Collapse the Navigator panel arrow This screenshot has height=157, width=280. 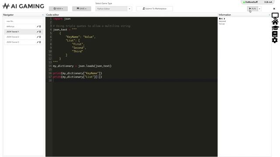43,15
